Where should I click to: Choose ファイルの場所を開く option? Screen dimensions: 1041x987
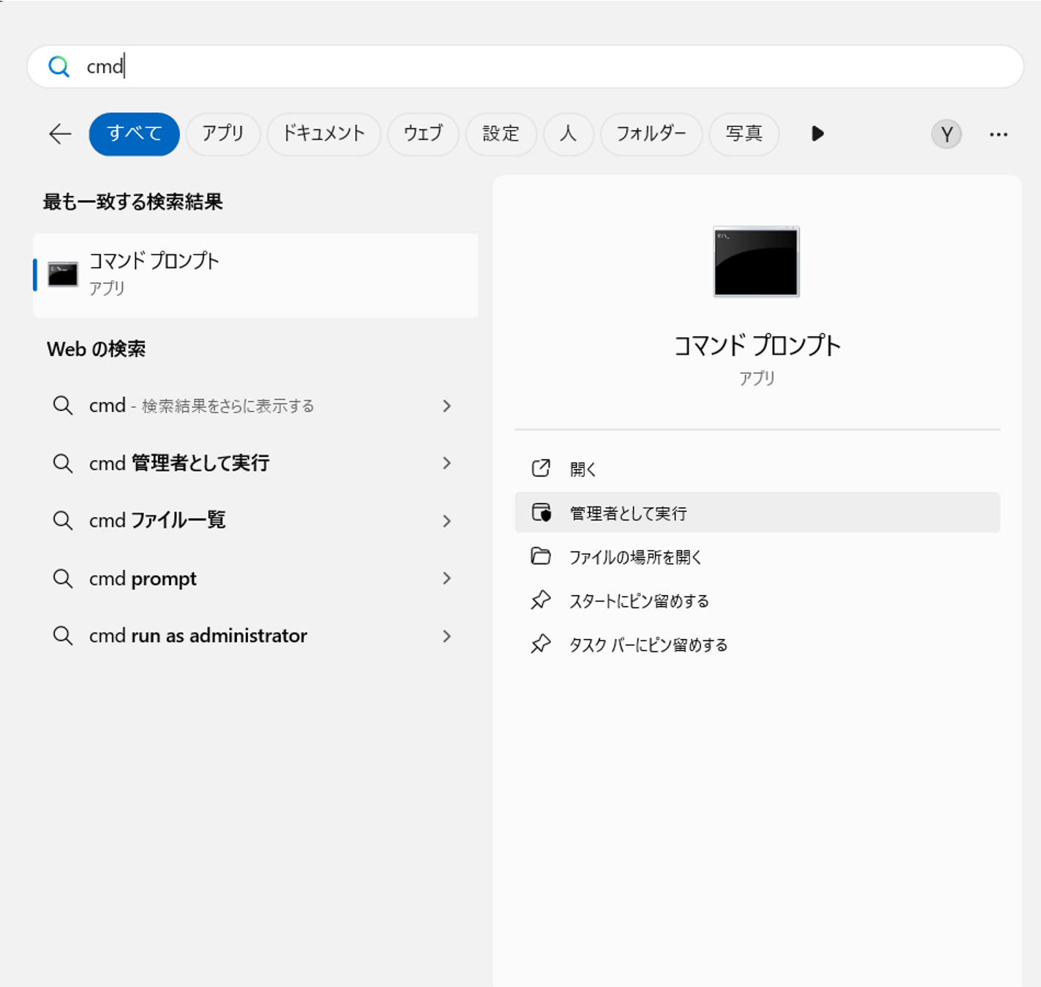click(757, 557)
